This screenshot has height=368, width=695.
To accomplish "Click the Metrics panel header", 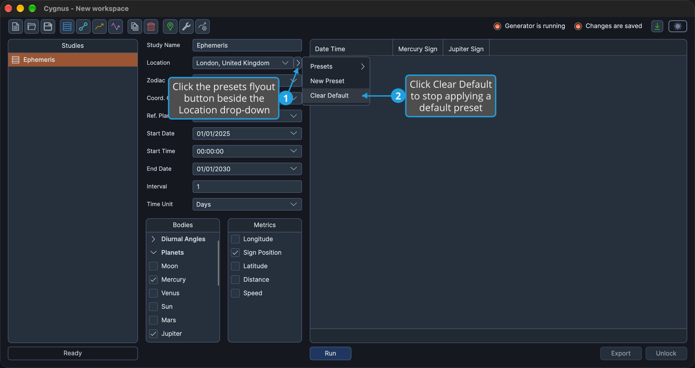I will pyautogui.click(x=264, y=225).
